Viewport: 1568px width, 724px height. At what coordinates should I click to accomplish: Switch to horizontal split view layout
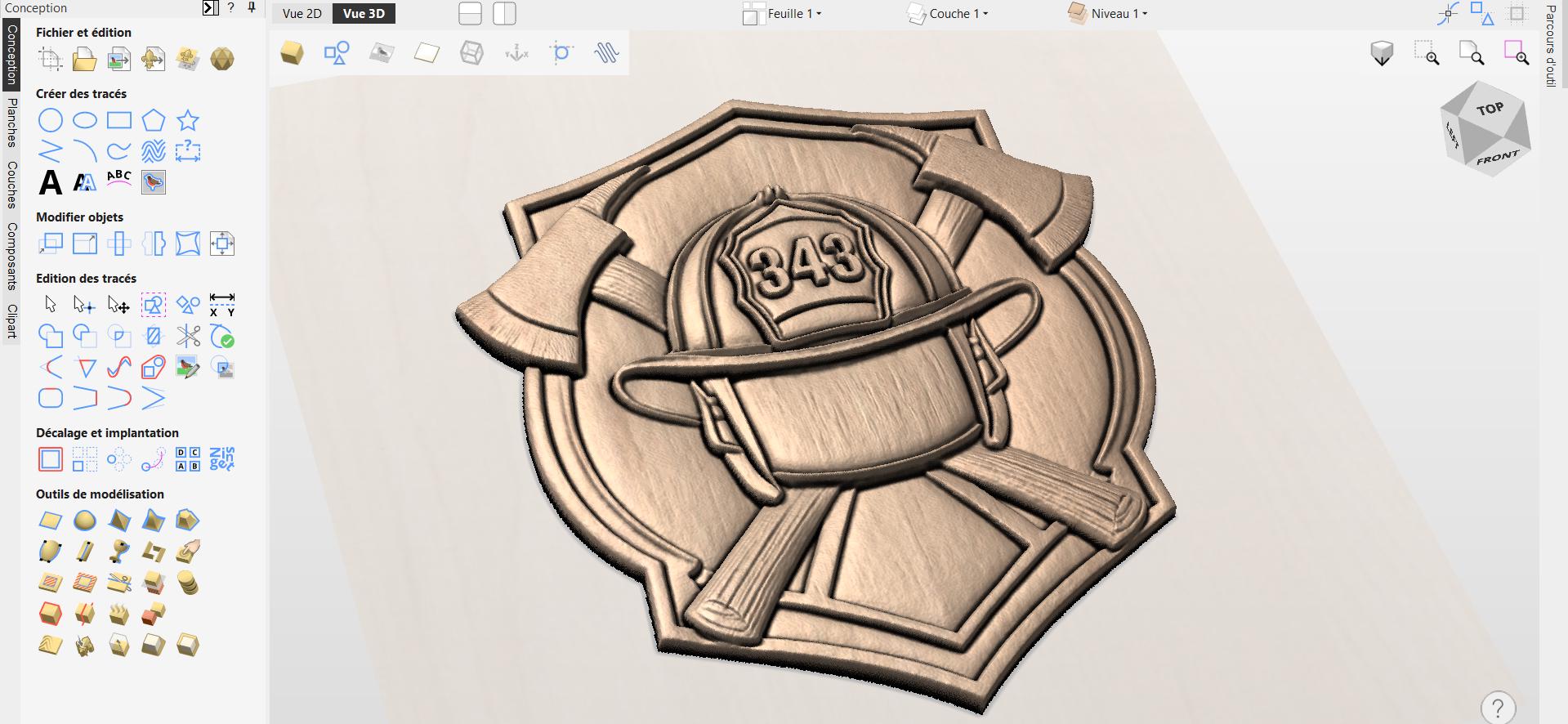(x=470, y=14)
